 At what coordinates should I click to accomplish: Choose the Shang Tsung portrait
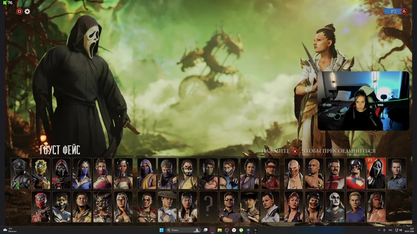point(82,207)
